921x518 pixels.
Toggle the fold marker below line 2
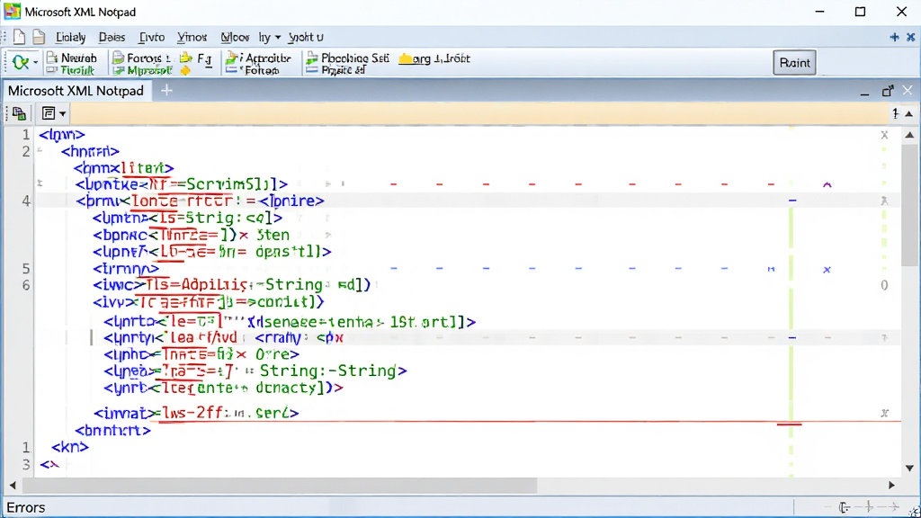pyautogui.click(x=40, y=183)
